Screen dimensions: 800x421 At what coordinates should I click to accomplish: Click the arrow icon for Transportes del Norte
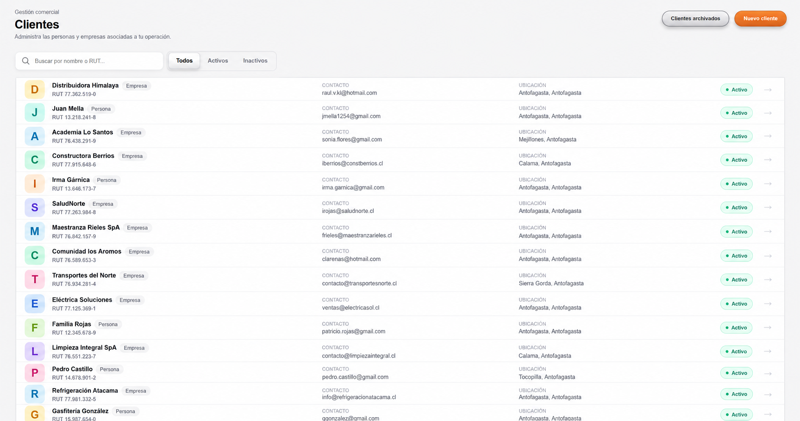tap(768, 279)
